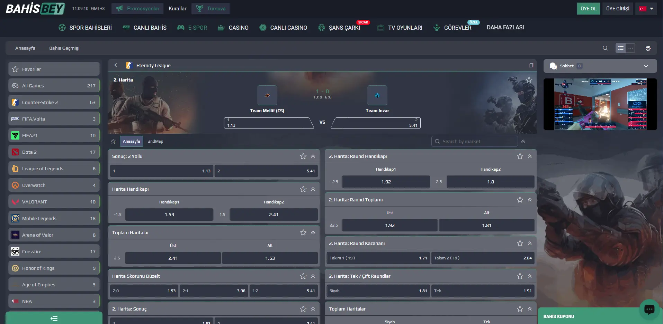The width and height of the screenshot is (663, 324).
Task: Open Mobile Legends category
Action: (54, 218)
